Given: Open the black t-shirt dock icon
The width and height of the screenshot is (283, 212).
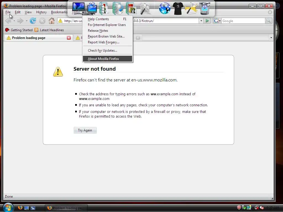Looking at the screenshot, I should coord(178,8).
